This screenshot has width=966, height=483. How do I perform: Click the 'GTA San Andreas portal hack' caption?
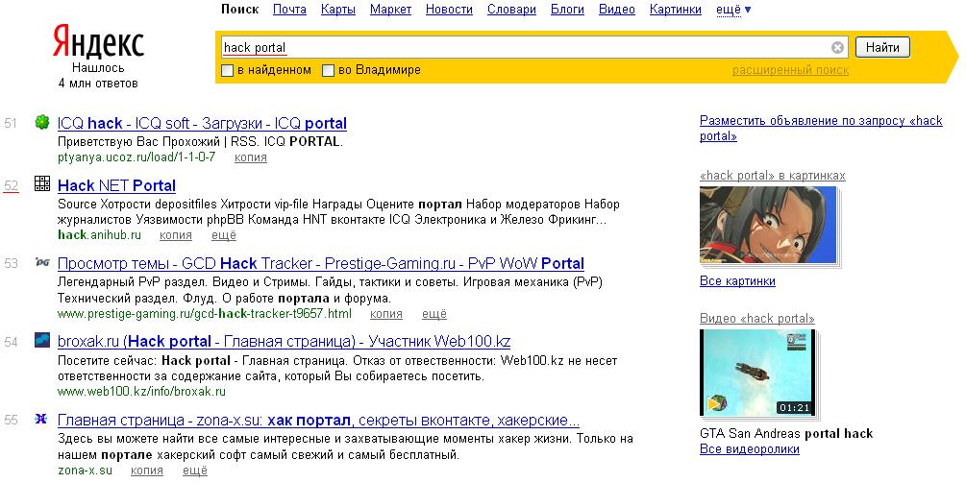pyautogui.click(x=786, y=433)
